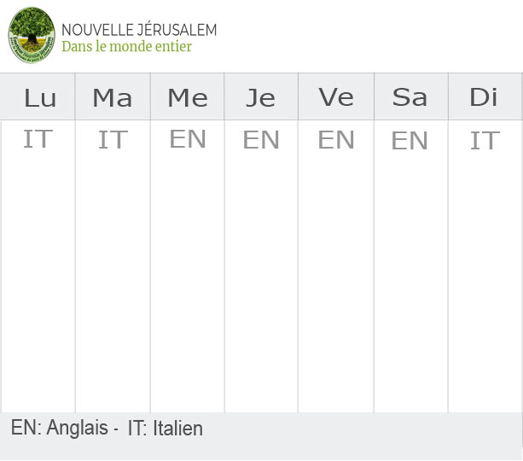Select the Je (Thursday) column header

(x=261, y=97)
